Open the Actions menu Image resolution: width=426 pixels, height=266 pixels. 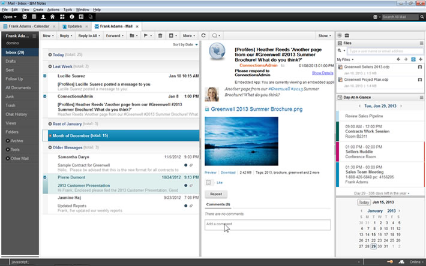pos(53,10)
